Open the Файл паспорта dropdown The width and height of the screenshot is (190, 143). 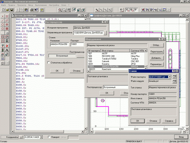tap(170, 77)
